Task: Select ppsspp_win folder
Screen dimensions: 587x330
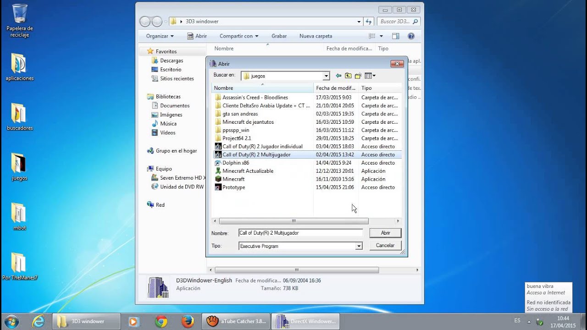Action: tap(236, 130)
